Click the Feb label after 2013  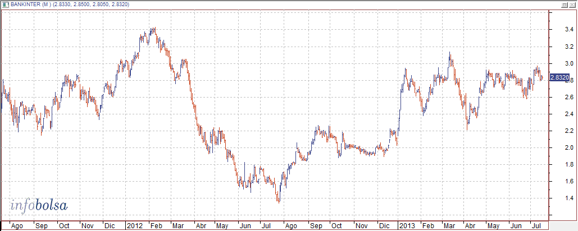coord(427,225)
